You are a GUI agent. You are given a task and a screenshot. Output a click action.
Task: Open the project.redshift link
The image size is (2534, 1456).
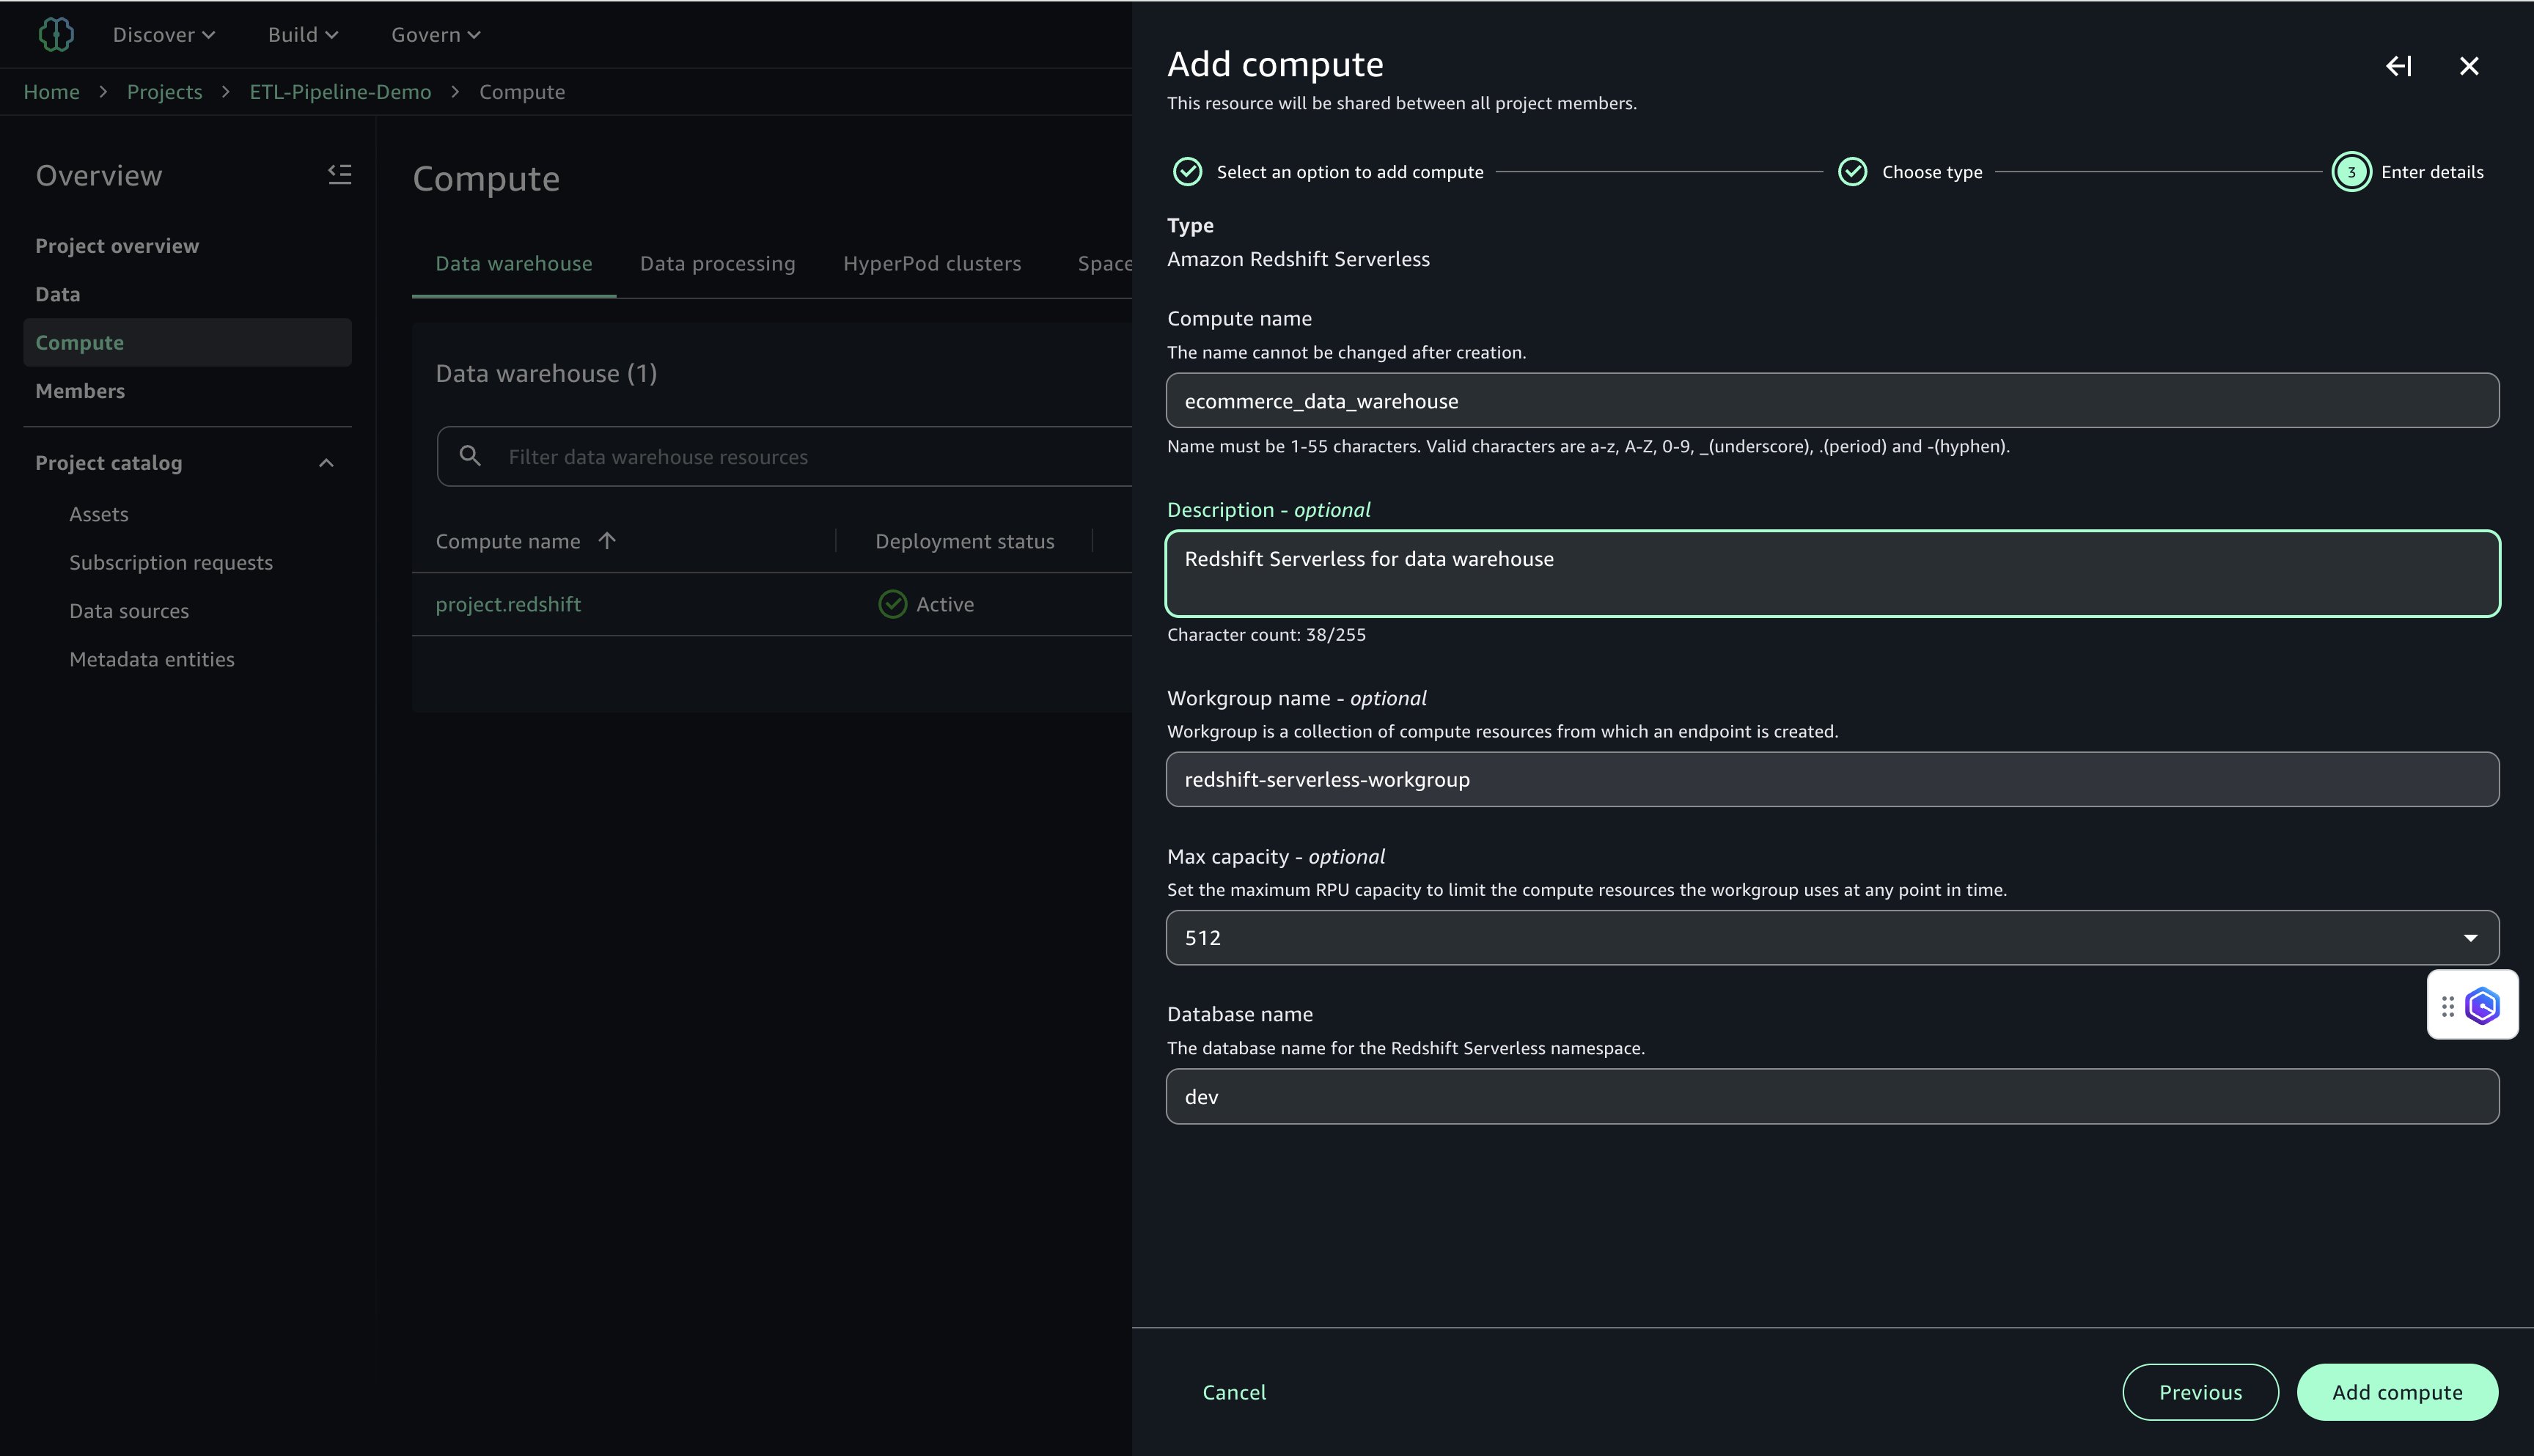tap(508, 604)
